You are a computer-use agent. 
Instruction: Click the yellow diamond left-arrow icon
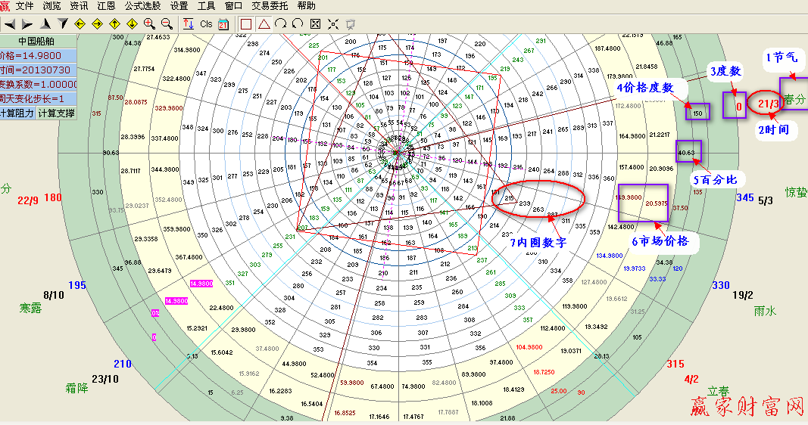tap(80, 24)
